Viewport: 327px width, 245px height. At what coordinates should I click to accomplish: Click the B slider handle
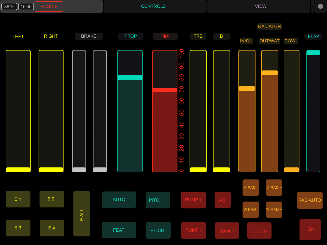point(221,170)
